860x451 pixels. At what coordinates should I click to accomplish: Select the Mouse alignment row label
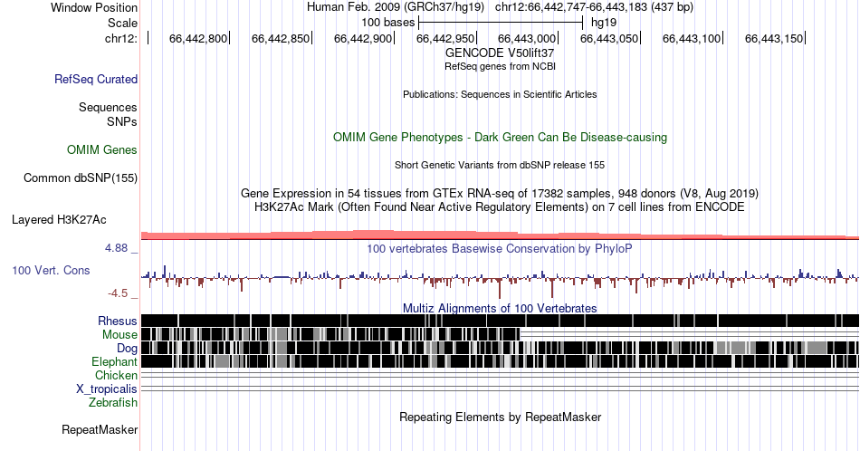[x=119, y=335]
